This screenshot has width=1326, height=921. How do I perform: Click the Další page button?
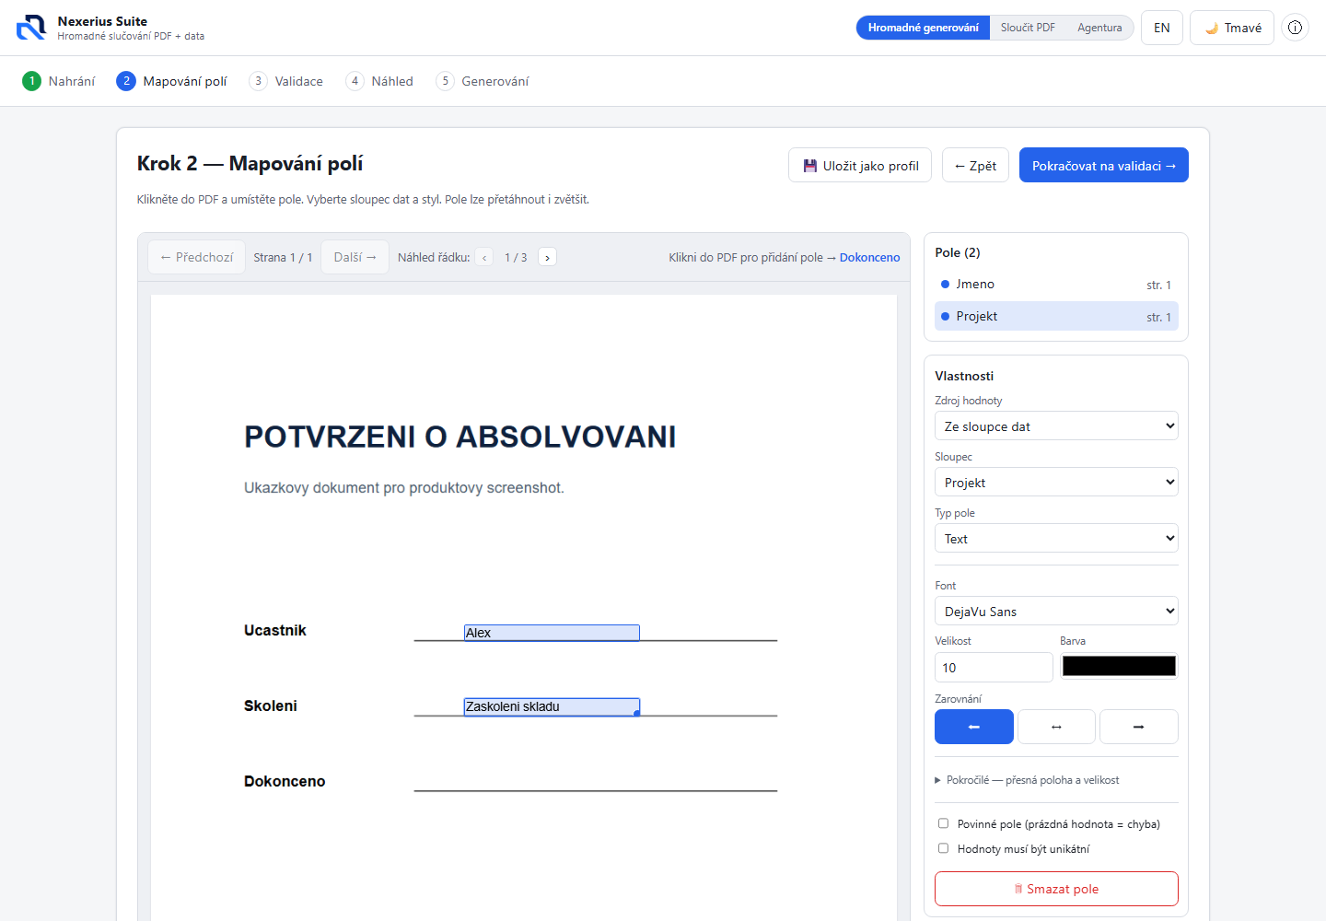(x=355, y=258)
